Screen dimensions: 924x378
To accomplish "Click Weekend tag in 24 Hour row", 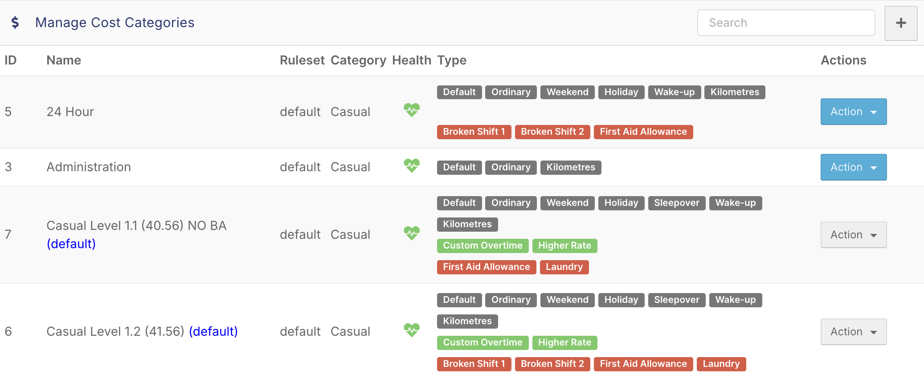I will click(x=568, y=92).
